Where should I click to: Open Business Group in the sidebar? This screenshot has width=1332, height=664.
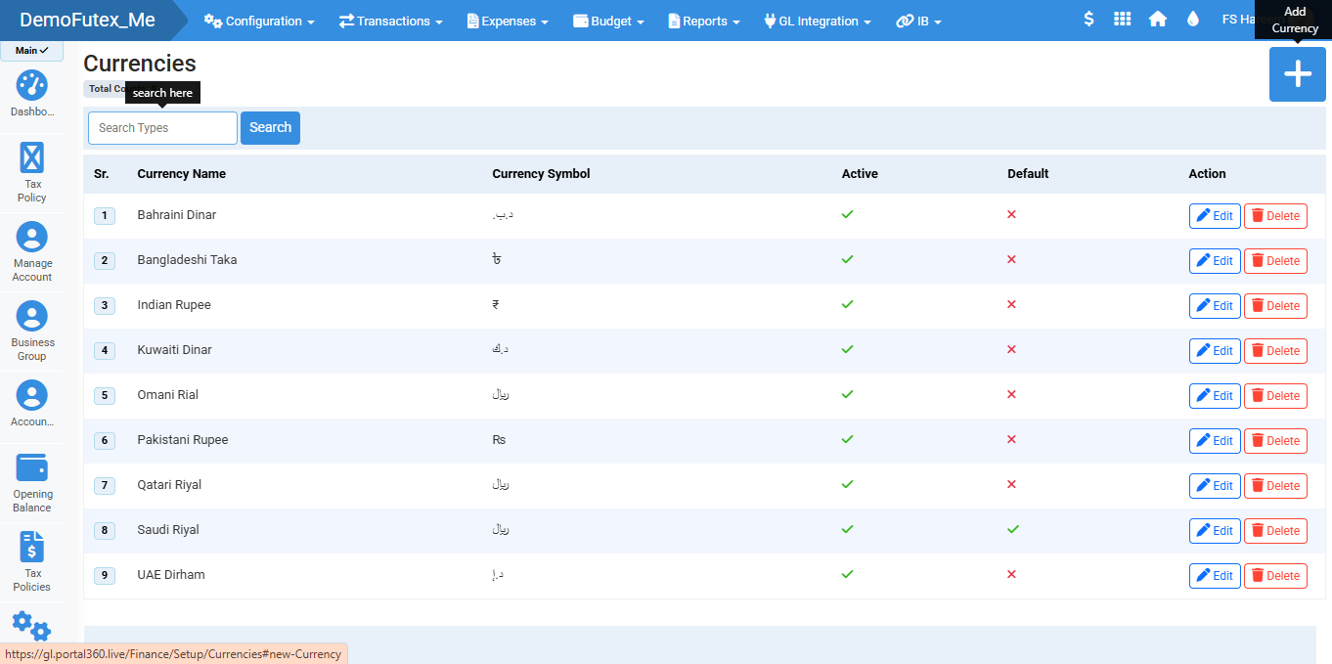32,332
